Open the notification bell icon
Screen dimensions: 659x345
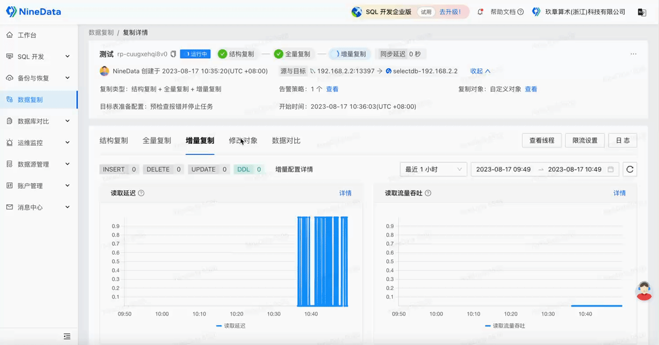click(x=480, y=12)
